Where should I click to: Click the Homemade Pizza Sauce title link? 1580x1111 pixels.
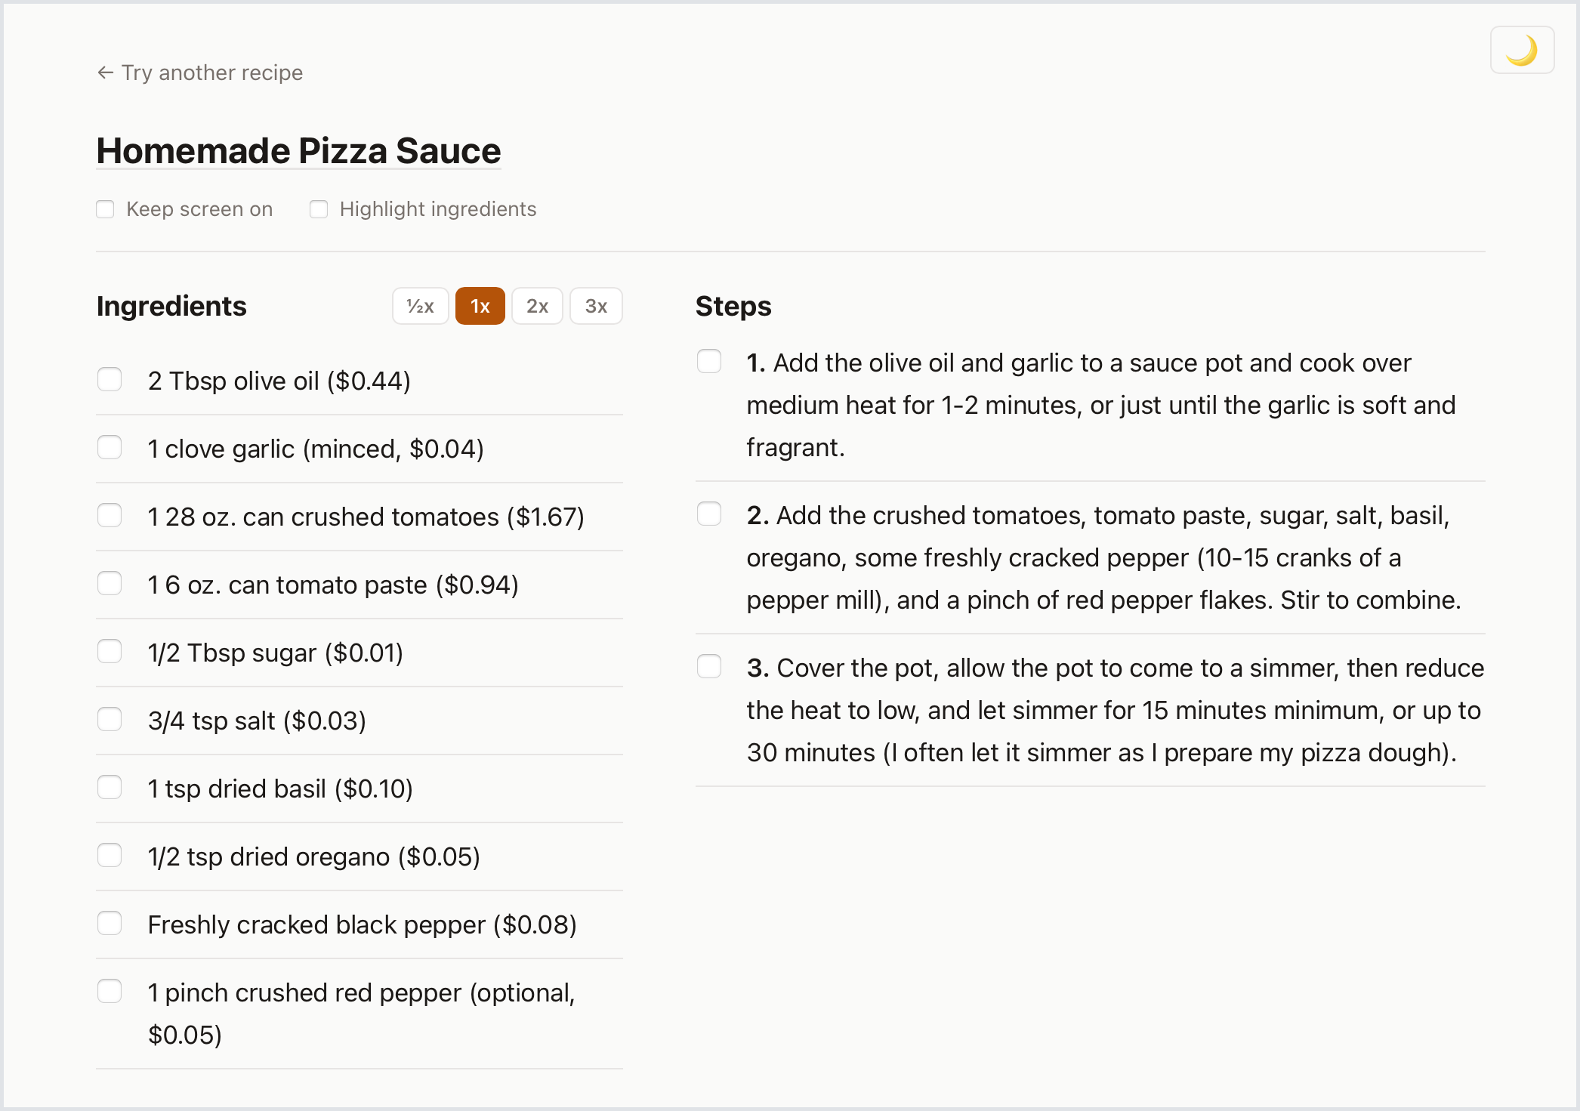298,151
